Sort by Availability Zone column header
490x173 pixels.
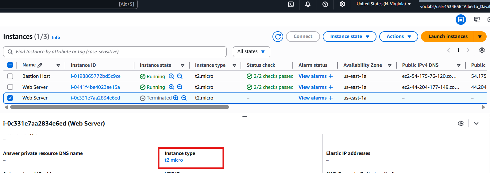(363, 65)
